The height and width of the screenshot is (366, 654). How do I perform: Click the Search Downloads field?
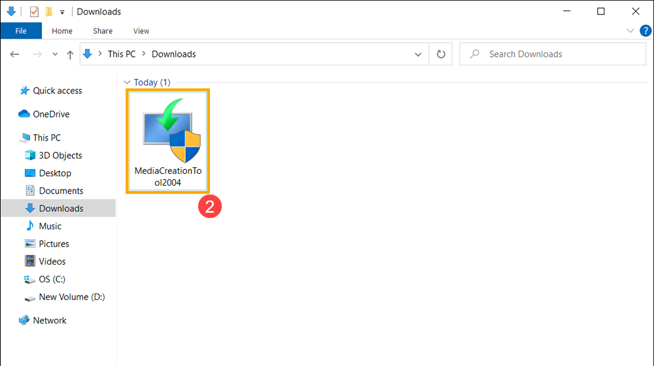[553, 54]
